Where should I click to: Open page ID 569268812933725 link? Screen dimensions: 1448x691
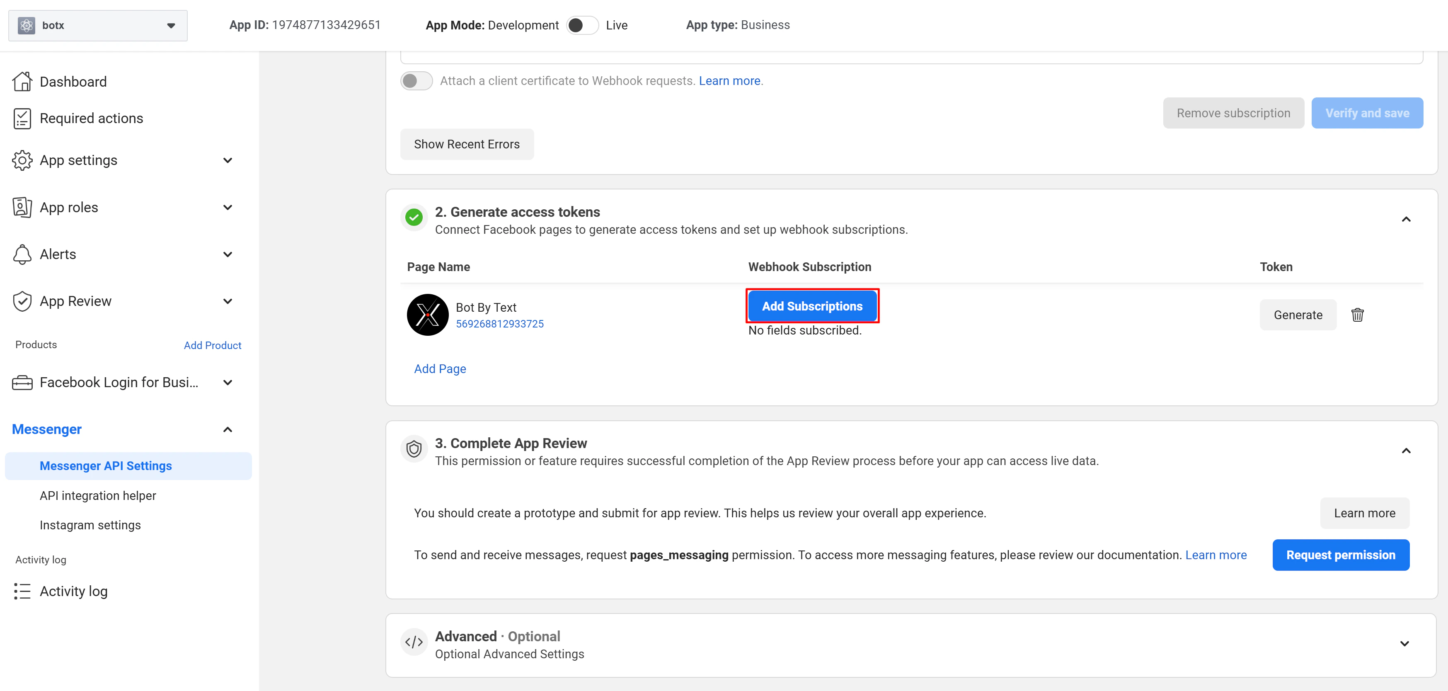499,324
